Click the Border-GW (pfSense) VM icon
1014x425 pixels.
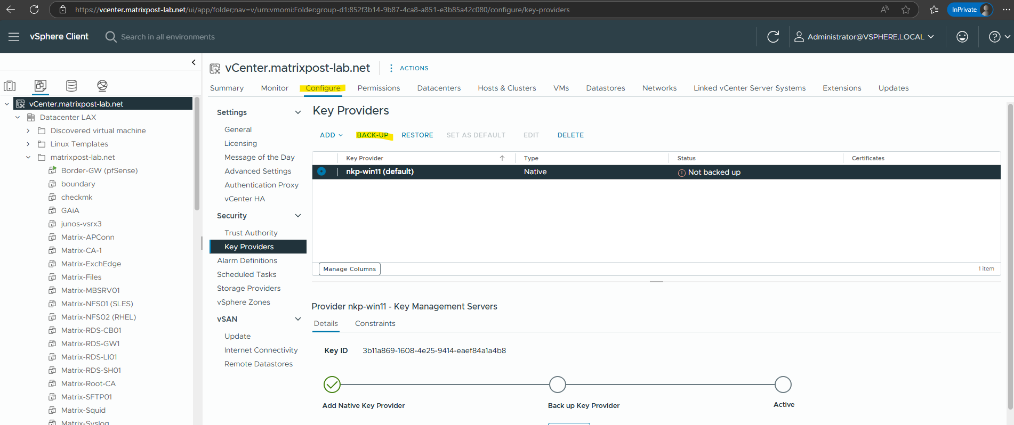point(52,170)
